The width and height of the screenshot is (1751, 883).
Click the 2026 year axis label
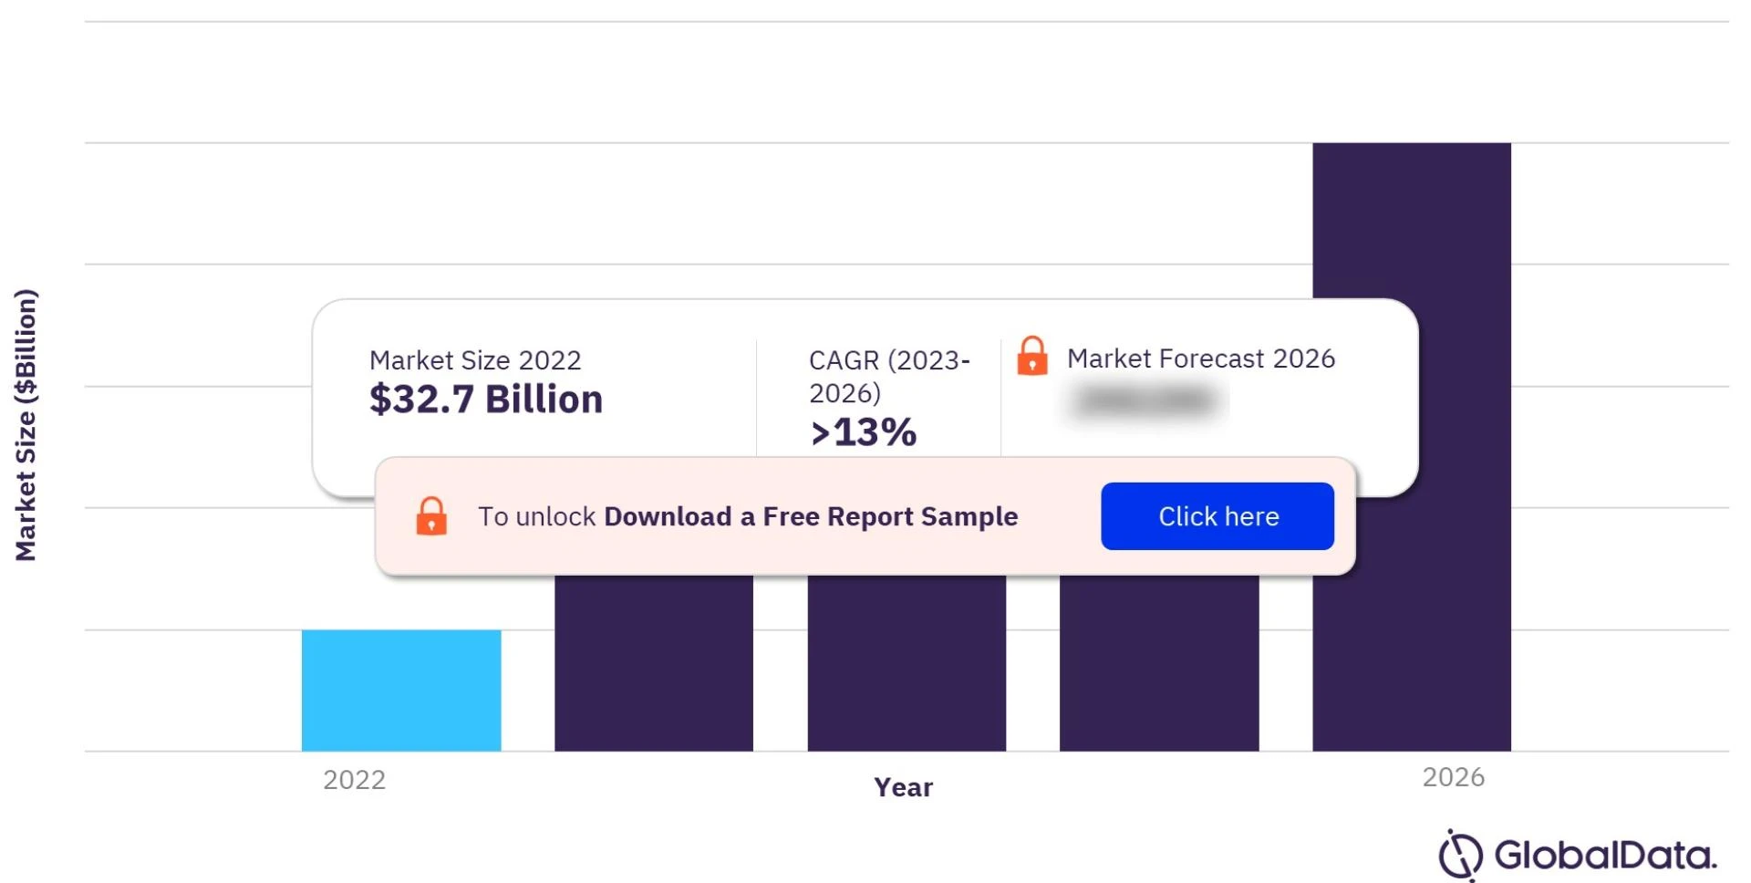coord(1454,777)
